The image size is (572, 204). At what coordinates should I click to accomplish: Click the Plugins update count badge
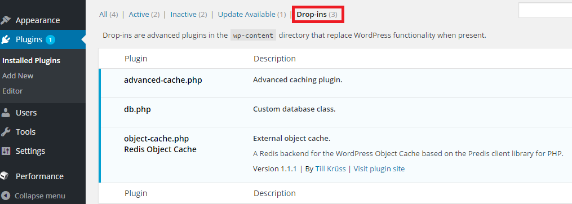tap(50, 39)
